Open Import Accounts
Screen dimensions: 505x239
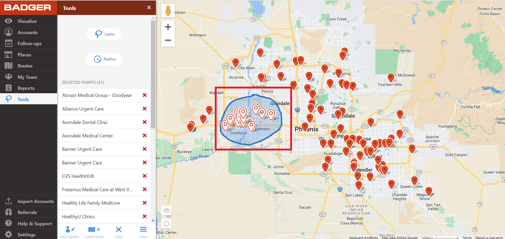[x=28, y=201]
